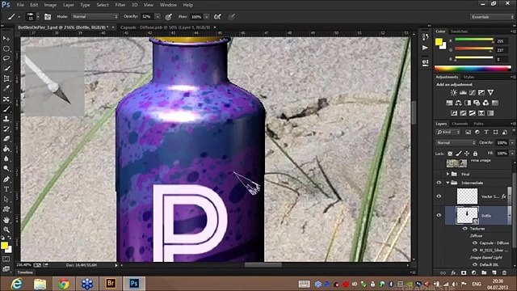Select the Pen tool
Image resolution: width=517 pixels, height=291 pixels.
click(x=6, y=179)
